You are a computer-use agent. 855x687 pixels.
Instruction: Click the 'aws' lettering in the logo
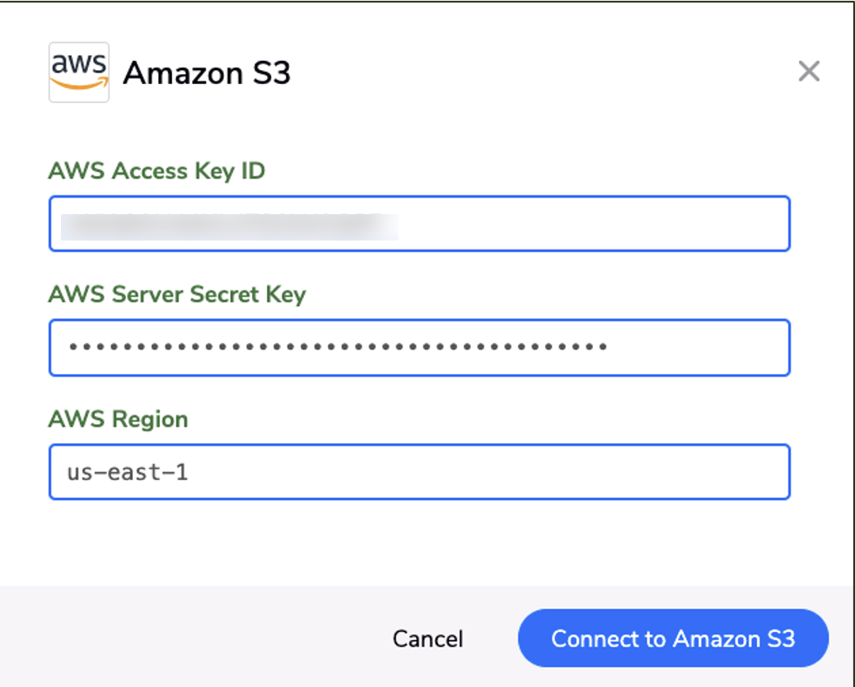(x=78, y=63)
